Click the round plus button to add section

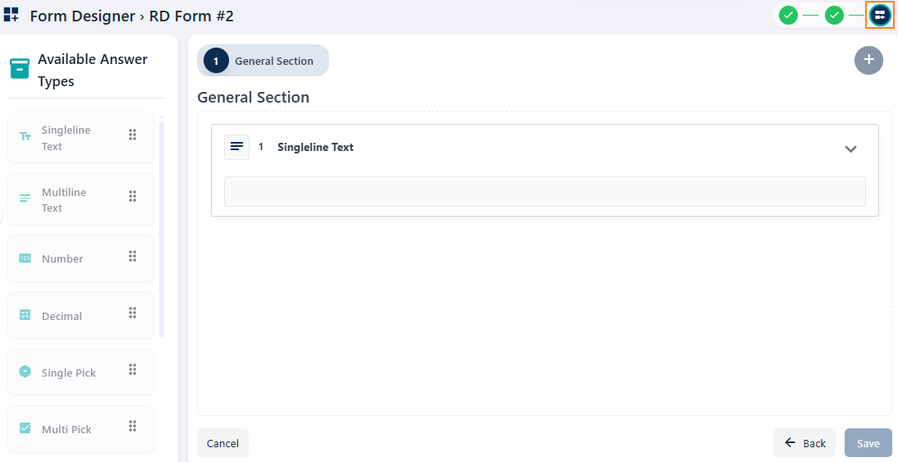point(868,60)
